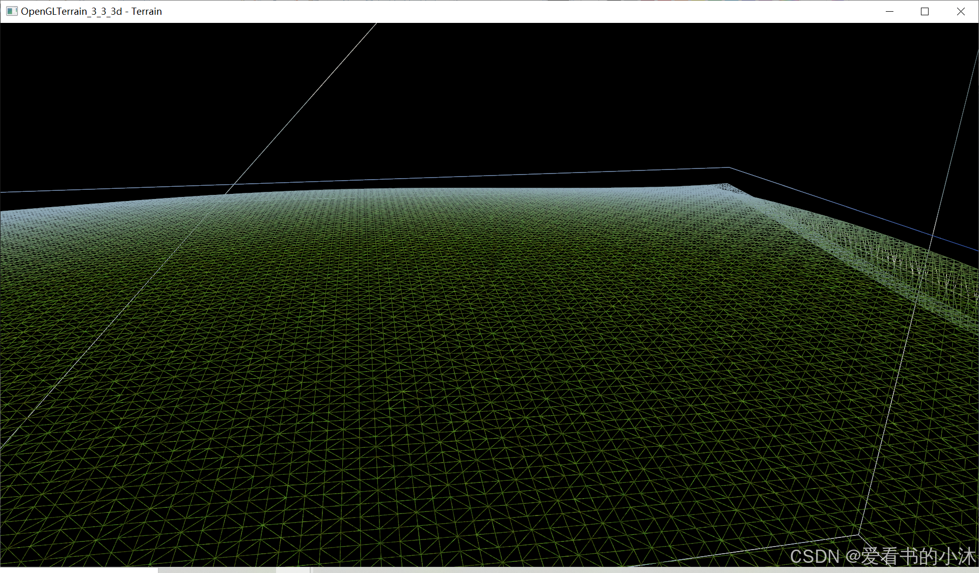The image size is (979, 573).
Task: Click the white segment at bottom-left strip
Action: coord(79,570)
